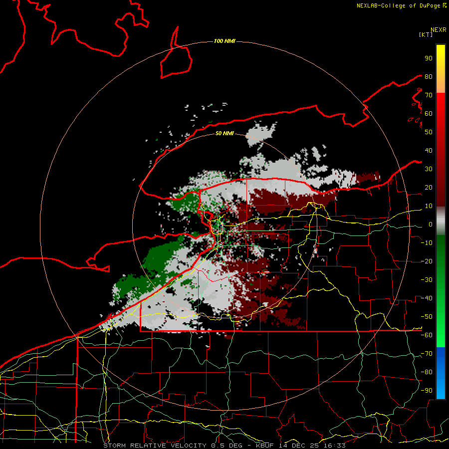Image resolution: width=449 pixels, height=449 pixels.
Task: Click the "0" value on the velocity scale
Action: click(x=431, y=224)
